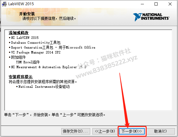Minimize the LabVIEW 2015 installer window
Image resolution: width=178 pixels, height=137 pixels.
[142, 4]
